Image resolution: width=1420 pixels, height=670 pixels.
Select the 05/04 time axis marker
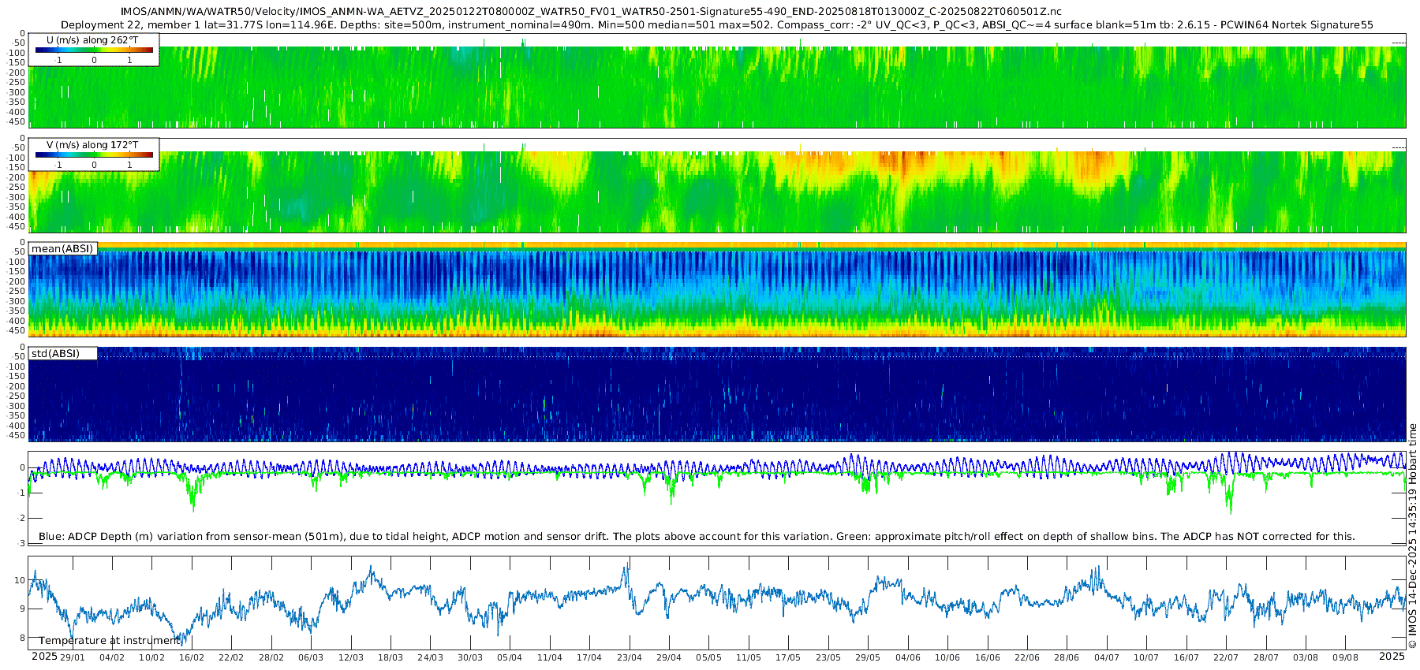510,657
